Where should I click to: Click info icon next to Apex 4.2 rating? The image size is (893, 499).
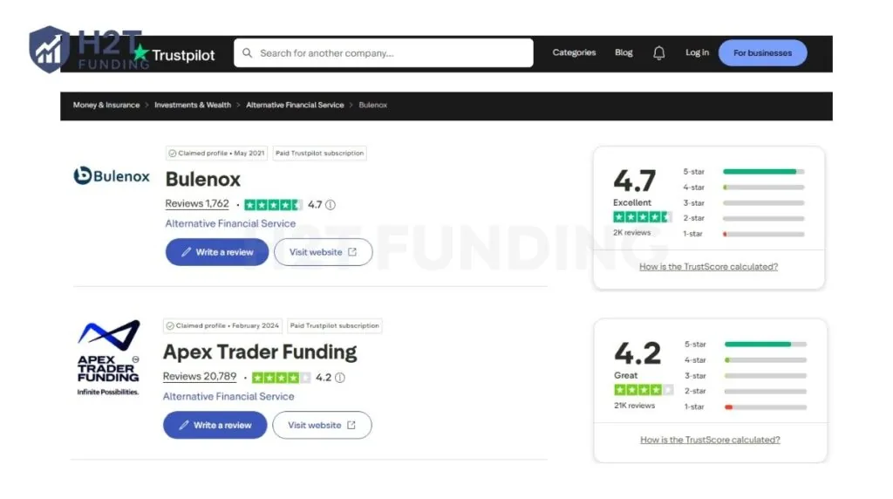(x=340, y=378)
